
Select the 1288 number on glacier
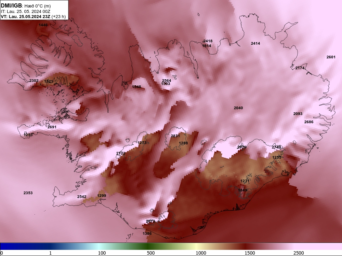point(183,143)
